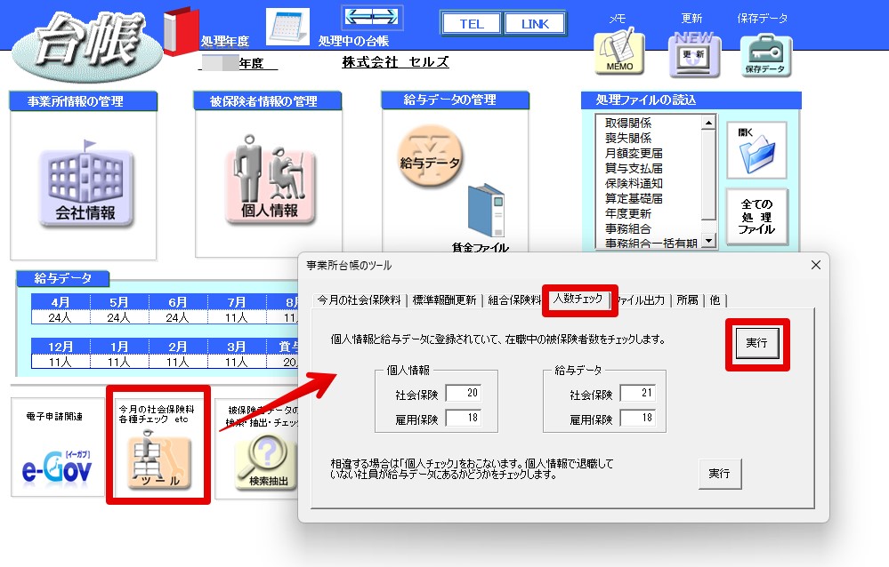Open 会社情報 building icon
This screenshot has width=889, height=567.
point(85,184)
